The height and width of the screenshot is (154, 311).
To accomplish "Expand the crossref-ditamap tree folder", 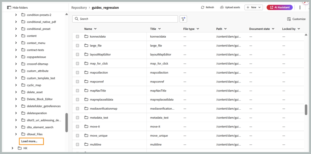I will 16,64.
